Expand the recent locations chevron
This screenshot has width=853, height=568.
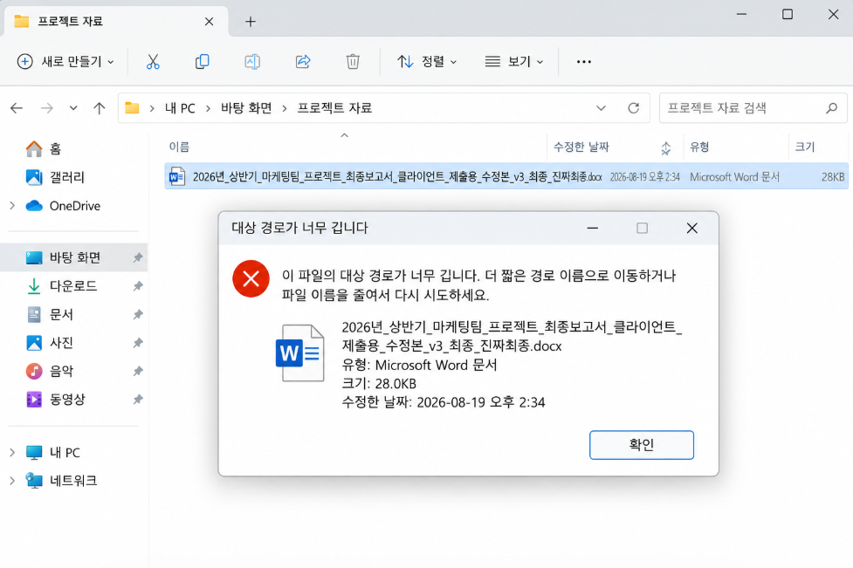coord(73,108)
